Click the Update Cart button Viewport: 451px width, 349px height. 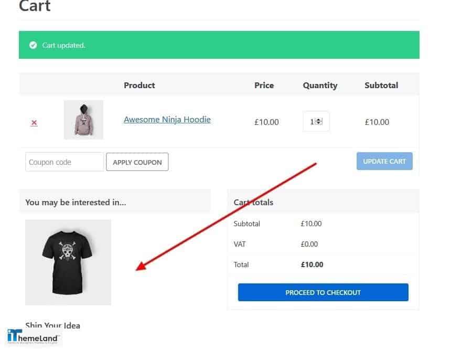tap(384, 161)
